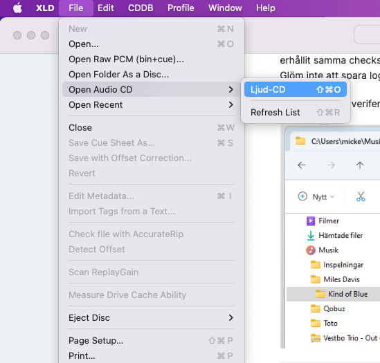The width and height of the screenshot is (380, 363).
Task: Click the forward arrow in Explorer
Action: 331,165
